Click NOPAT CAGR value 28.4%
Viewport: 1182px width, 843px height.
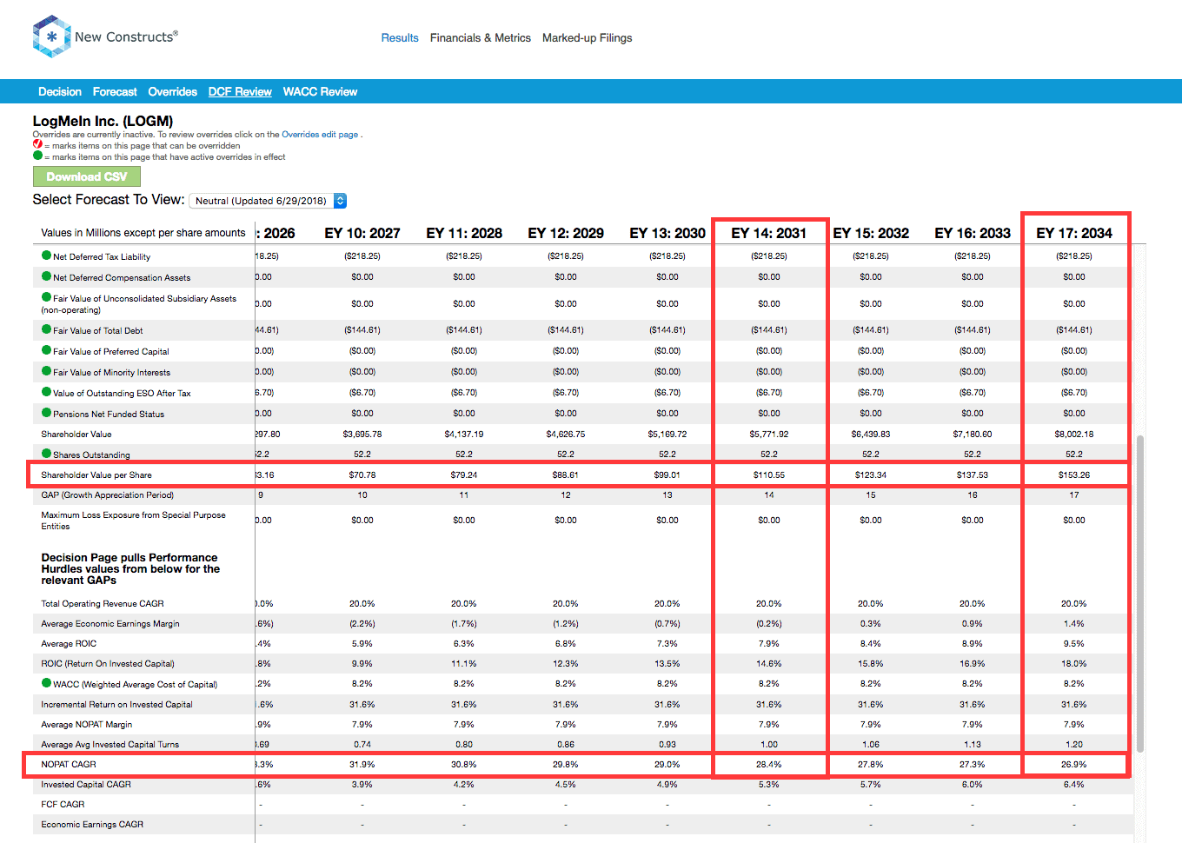769,765
